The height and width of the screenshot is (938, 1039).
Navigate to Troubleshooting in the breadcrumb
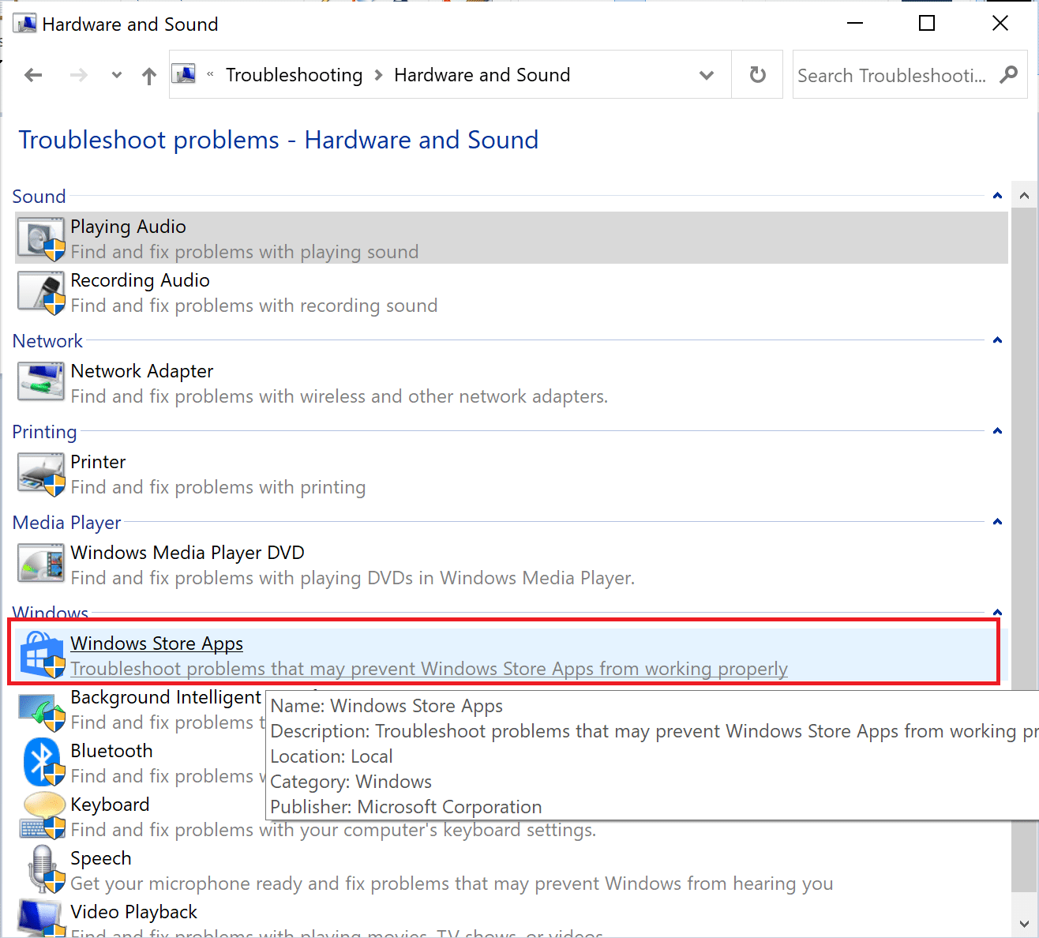pyautogui.click(x=294, y=74)
